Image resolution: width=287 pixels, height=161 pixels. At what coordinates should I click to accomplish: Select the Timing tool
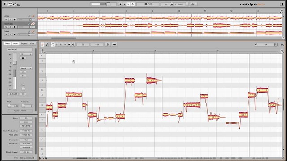click(69, 45)
